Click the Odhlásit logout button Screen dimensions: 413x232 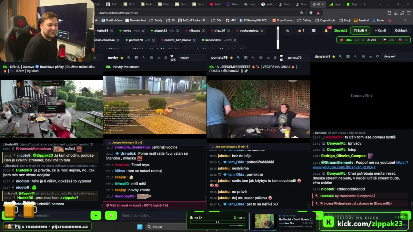(401, 31)
